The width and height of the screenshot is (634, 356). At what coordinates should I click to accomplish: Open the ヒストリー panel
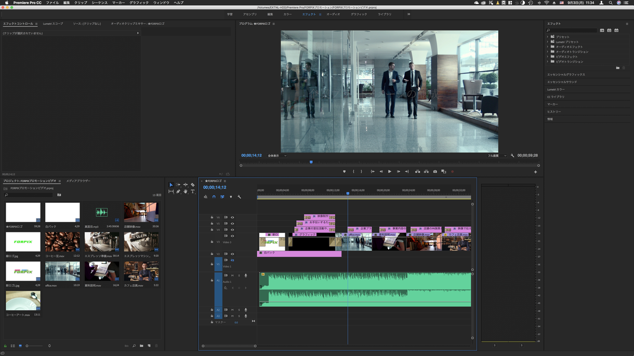click(554, 112)
